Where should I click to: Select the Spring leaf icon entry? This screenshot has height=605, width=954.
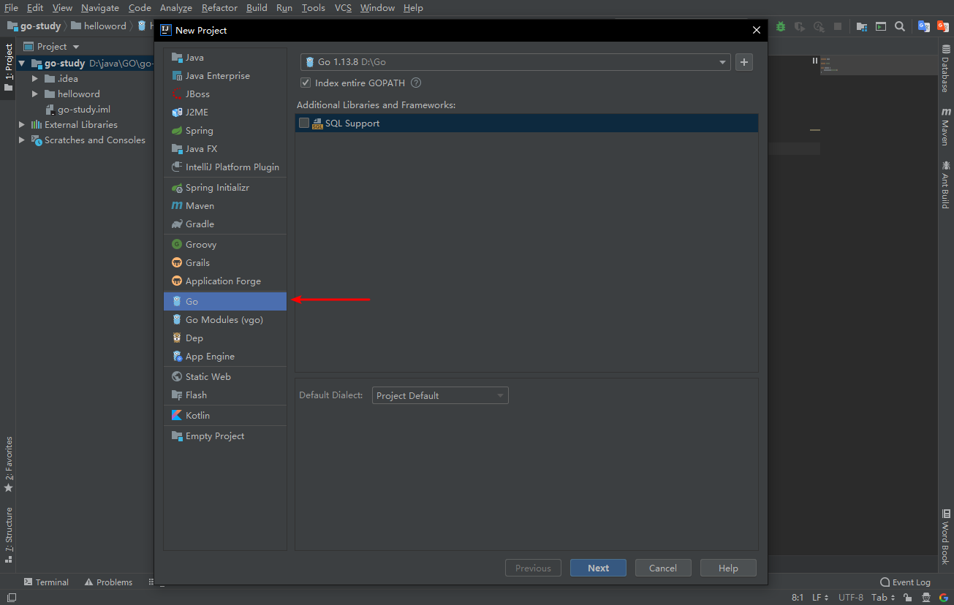pyautogui.click(x=176, y=130)
